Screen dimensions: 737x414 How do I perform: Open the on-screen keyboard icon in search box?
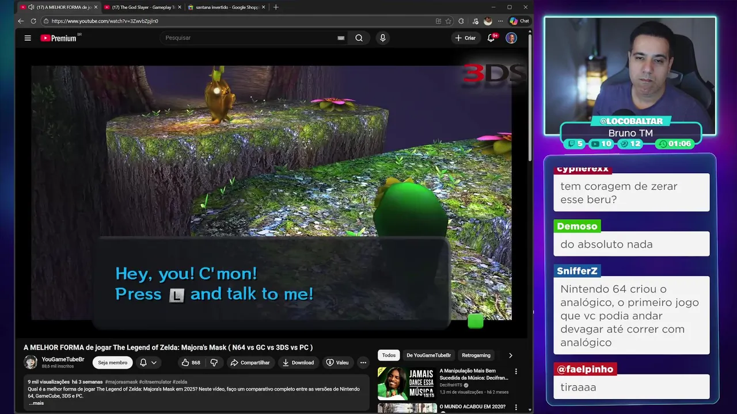pyautogui.click(x=341, y=38)
